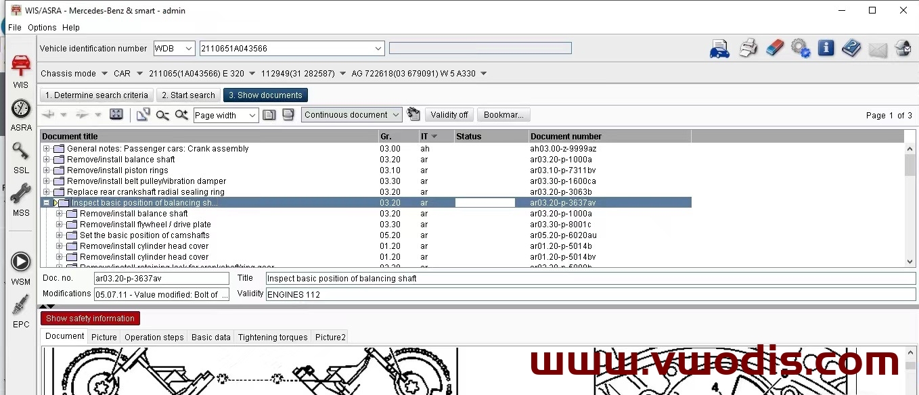
Task: Sort the list by the IT column
Action: 436,137
